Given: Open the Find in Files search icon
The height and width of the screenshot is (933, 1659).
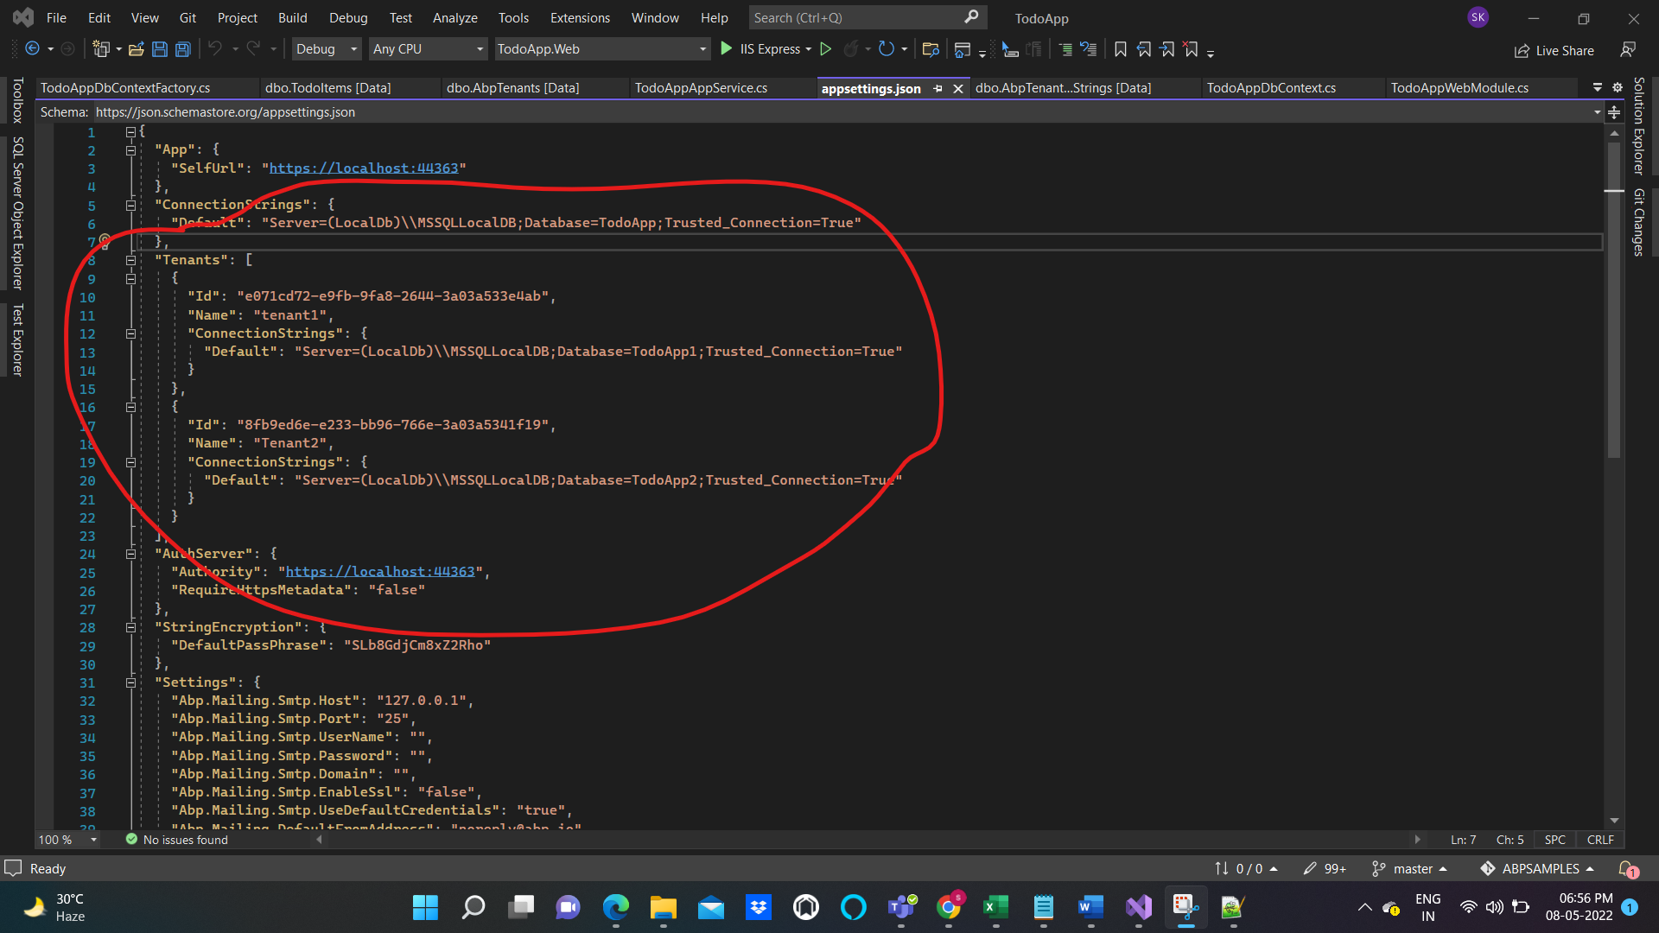Looking at the screenshot, I should pos(931,49).
